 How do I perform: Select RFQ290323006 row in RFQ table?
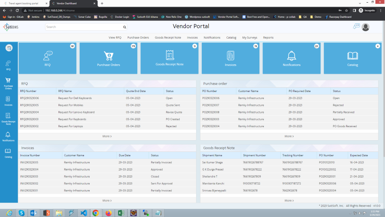pyautogui.click(x=107, y=98)
